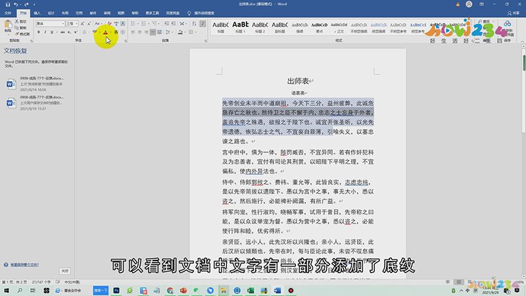
Task: Toggle justify alignment
Action: pos(153,32)
